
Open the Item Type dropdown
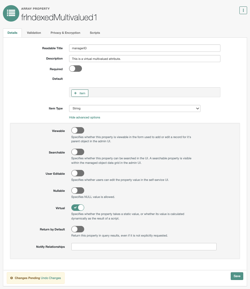point(135,108)
